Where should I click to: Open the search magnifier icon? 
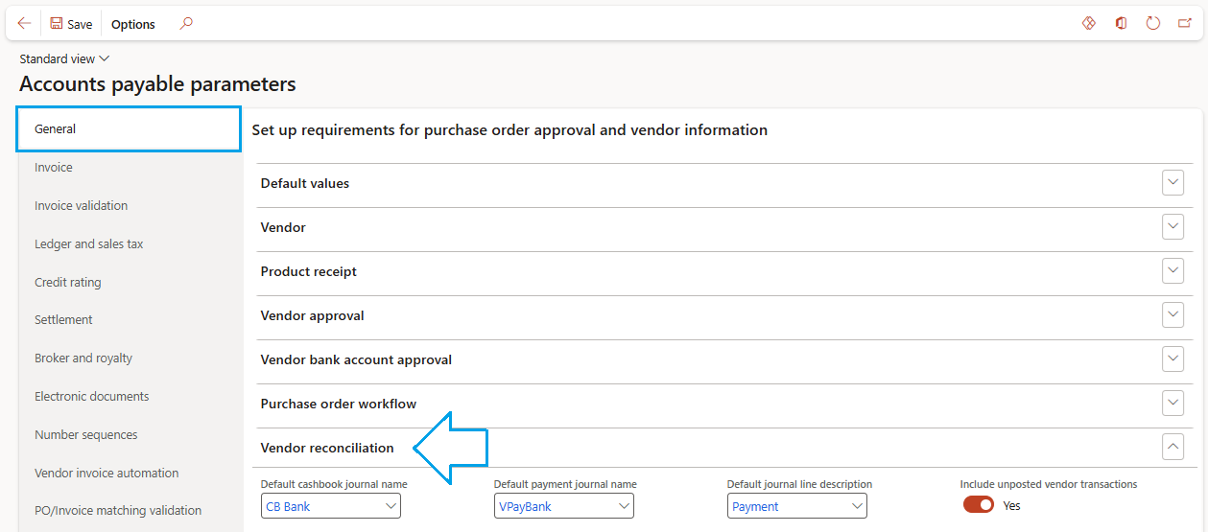186,23
